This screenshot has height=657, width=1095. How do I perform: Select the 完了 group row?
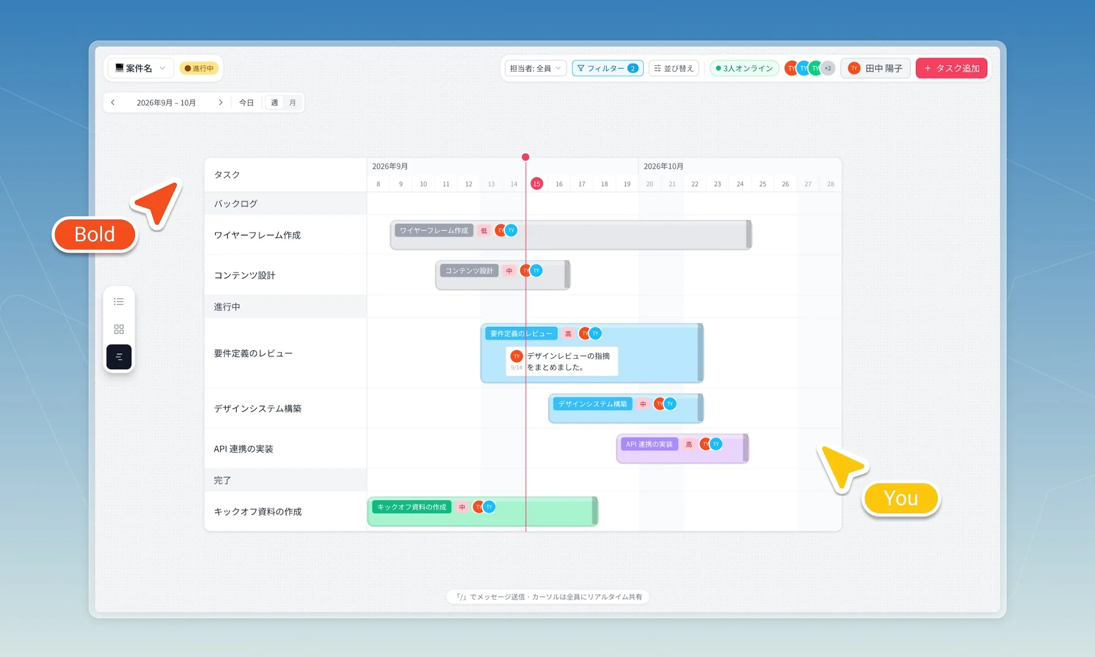pos(285,480)
